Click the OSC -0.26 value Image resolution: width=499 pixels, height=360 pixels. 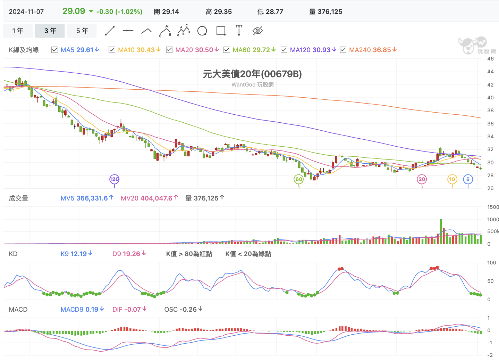pos(184,309)
